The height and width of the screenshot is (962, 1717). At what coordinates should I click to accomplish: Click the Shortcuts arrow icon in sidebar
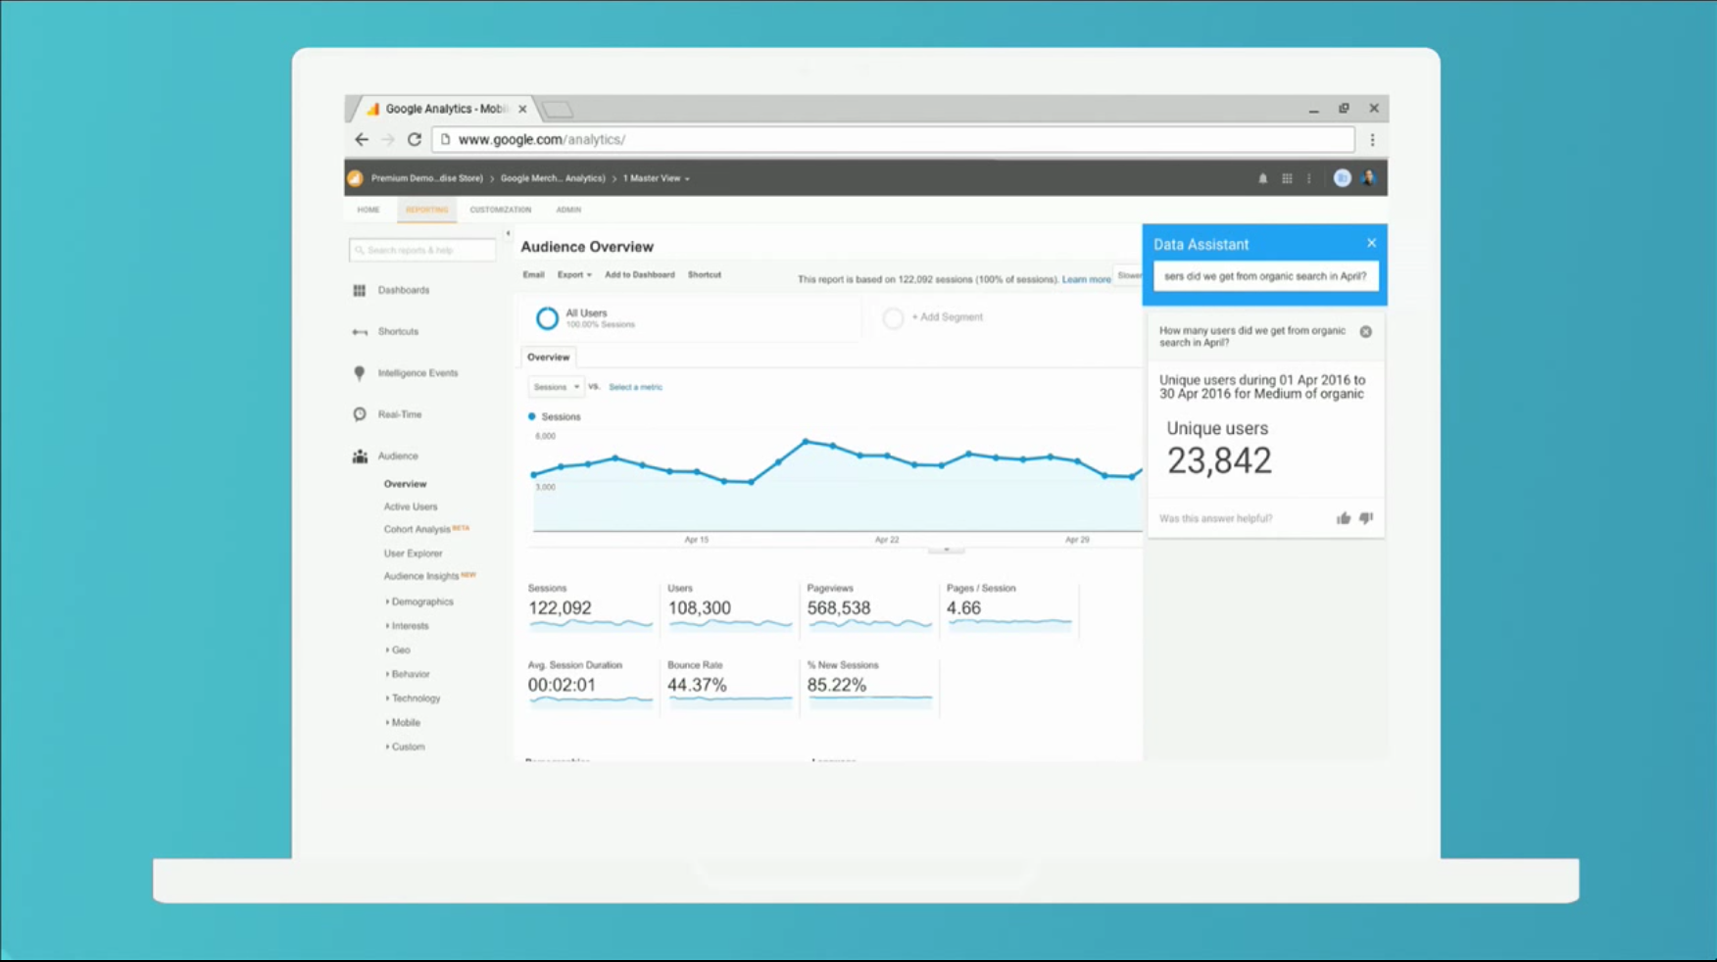pos(360,332)
